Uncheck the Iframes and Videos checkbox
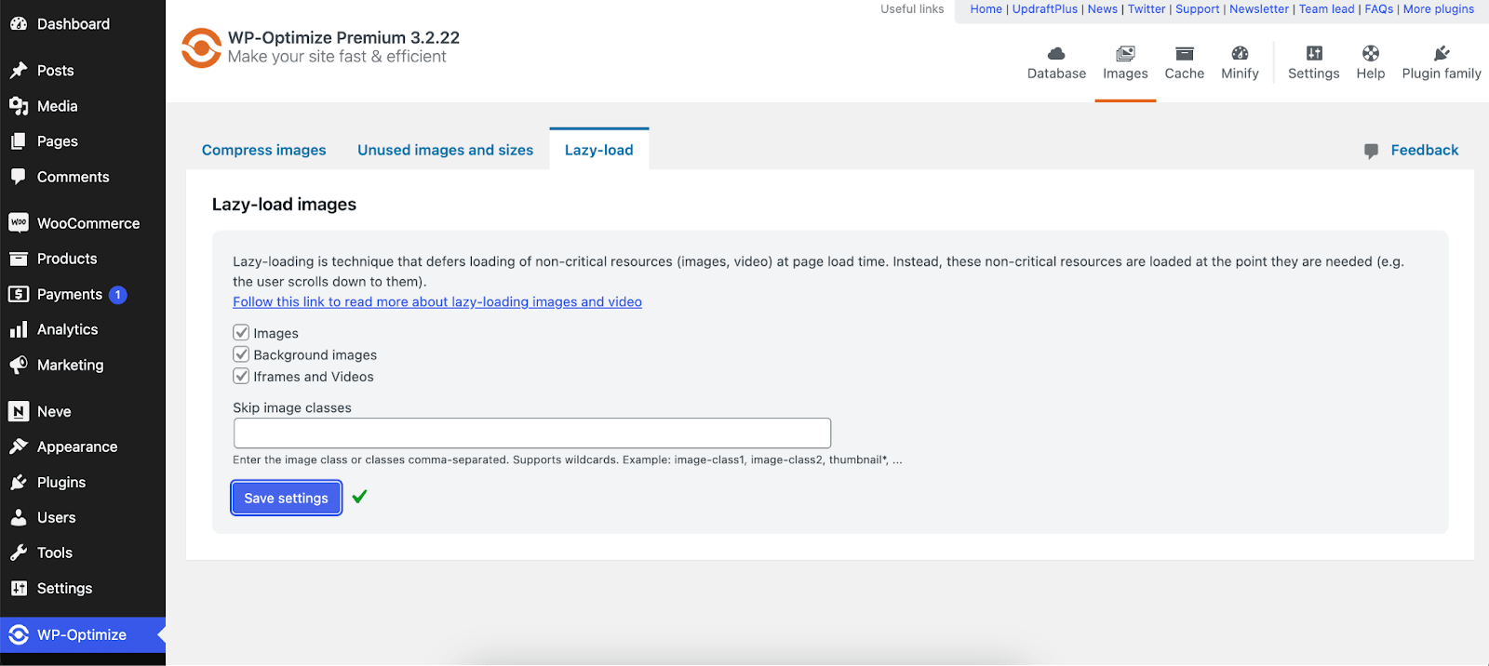The width and height of the screenshot is (1489, 666). [241, 376]
